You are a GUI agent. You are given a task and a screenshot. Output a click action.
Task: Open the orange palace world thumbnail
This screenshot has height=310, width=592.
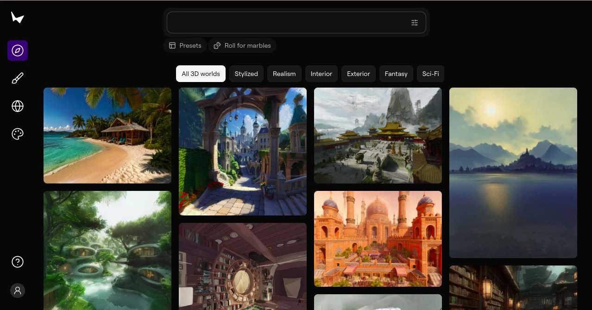(x=378, y=239)
